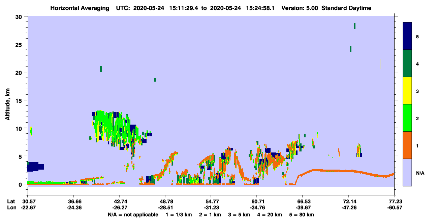Click the dark blue level 5 colorbar swatch
The image size is (438, 224).
pos(407,36)
